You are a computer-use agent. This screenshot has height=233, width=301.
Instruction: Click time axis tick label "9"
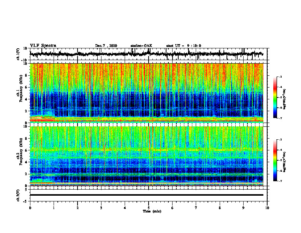(243, 208)
